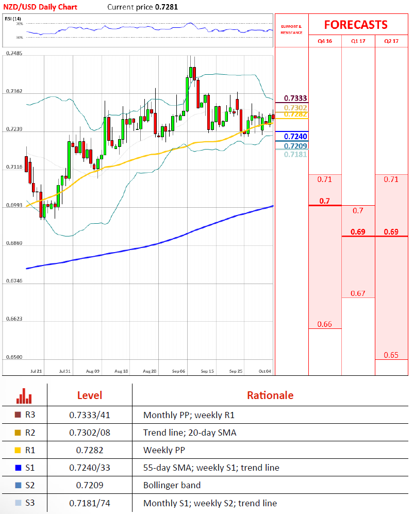Click the 0.67 forecast value in Q1 17

tap(358, 293)
